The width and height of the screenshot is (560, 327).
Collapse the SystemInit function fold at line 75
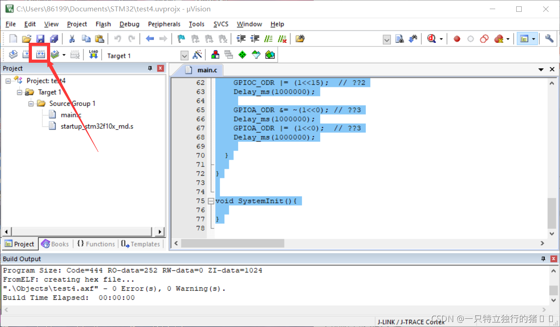pos(211,201)
